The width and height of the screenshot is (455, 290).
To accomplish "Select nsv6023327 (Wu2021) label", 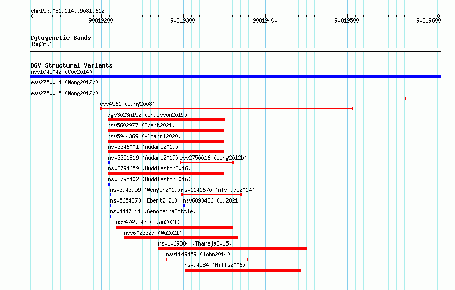I will (x=153, y=233).
